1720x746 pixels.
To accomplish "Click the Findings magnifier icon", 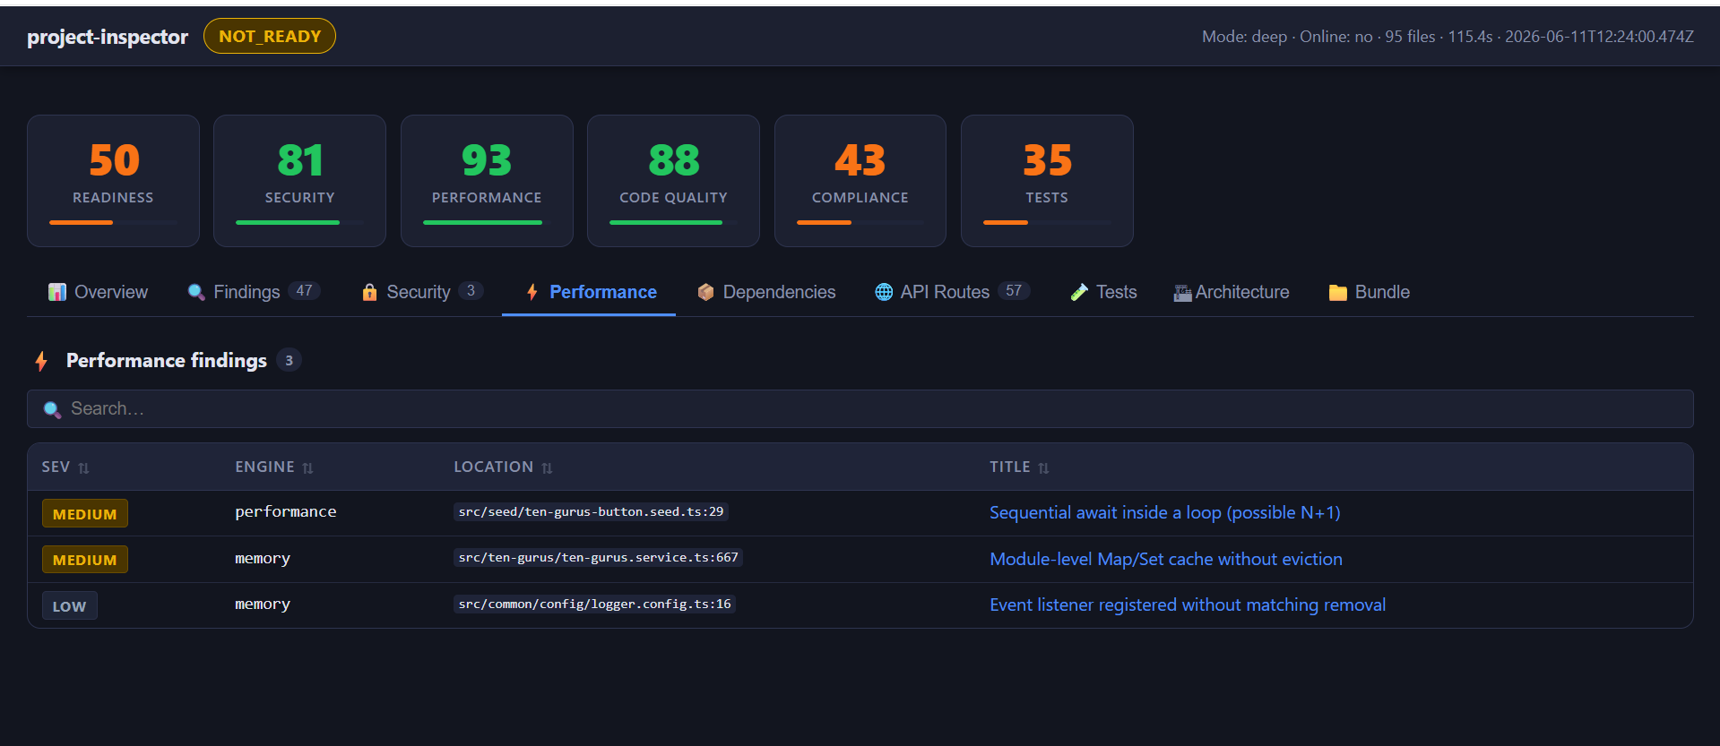I will coord(196,292).
